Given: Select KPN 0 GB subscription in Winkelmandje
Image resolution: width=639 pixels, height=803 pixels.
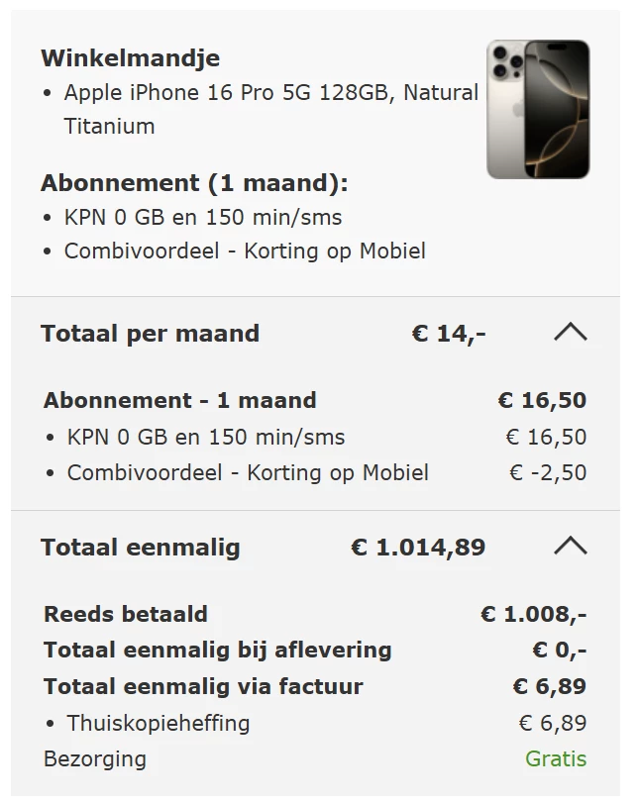Looking at the screenshot, I should tap(203, 218).
